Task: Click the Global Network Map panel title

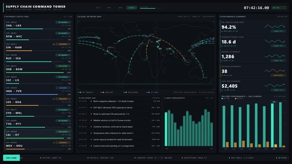Action: (x=90, y=16)
